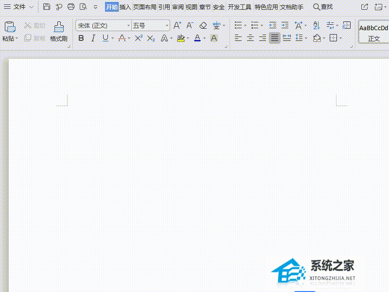Toggle underline formatting
Screen dimensions: 389x292
pos(106,37)
